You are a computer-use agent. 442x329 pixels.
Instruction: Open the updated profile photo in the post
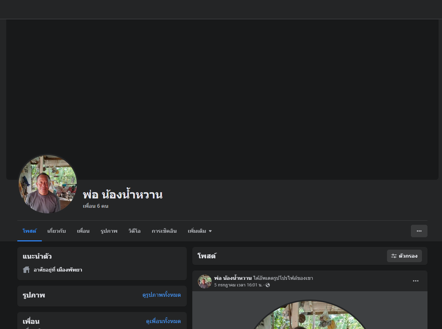tap(310, 315)
